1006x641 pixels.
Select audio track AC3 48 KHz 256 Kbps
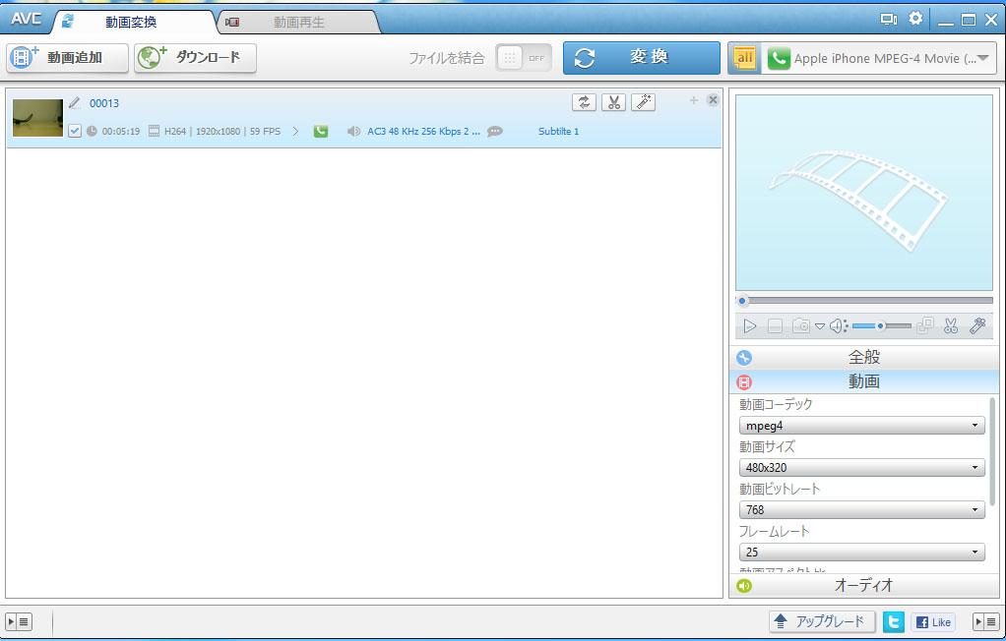[x=423, y=131]
